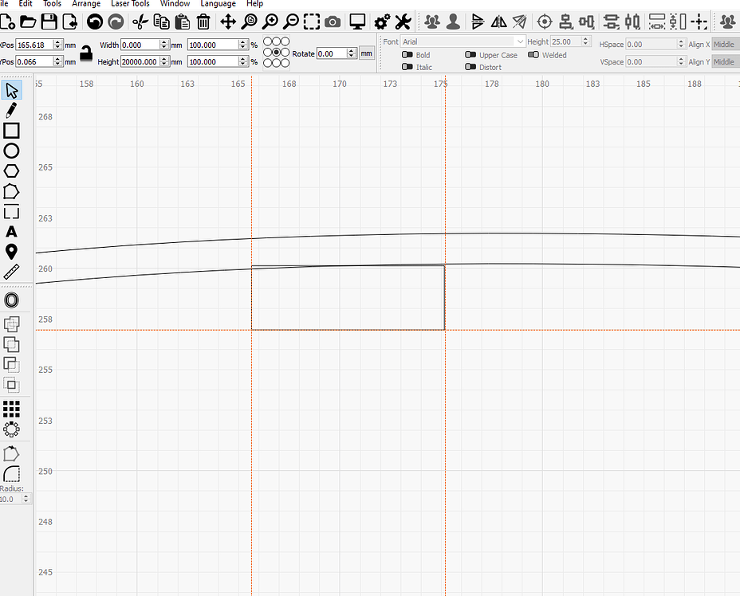Ungroup objects with single-person icon
This screenshot has height=596, width=740.
453,22
